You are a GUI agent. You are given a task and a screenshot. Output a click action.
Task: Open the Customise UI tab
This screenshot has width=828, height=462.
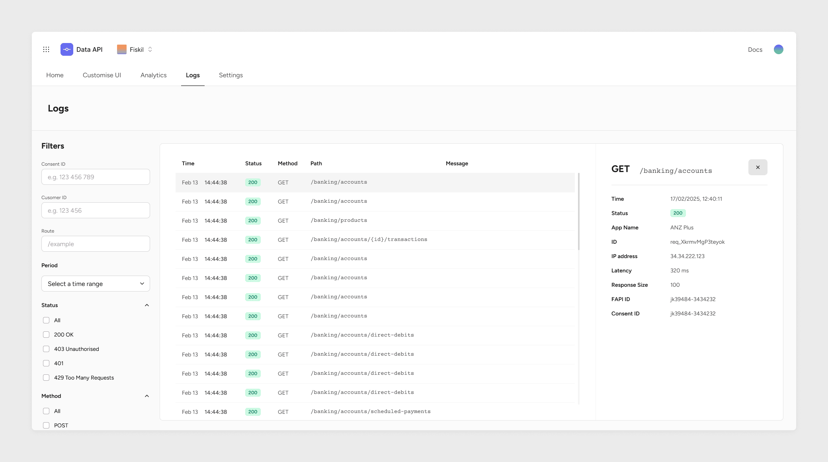tap(102, 75)
